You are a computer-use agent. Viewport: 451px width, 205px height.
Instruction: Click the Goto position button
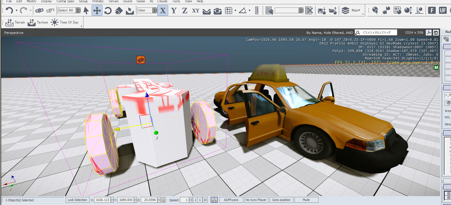(281, 200)
